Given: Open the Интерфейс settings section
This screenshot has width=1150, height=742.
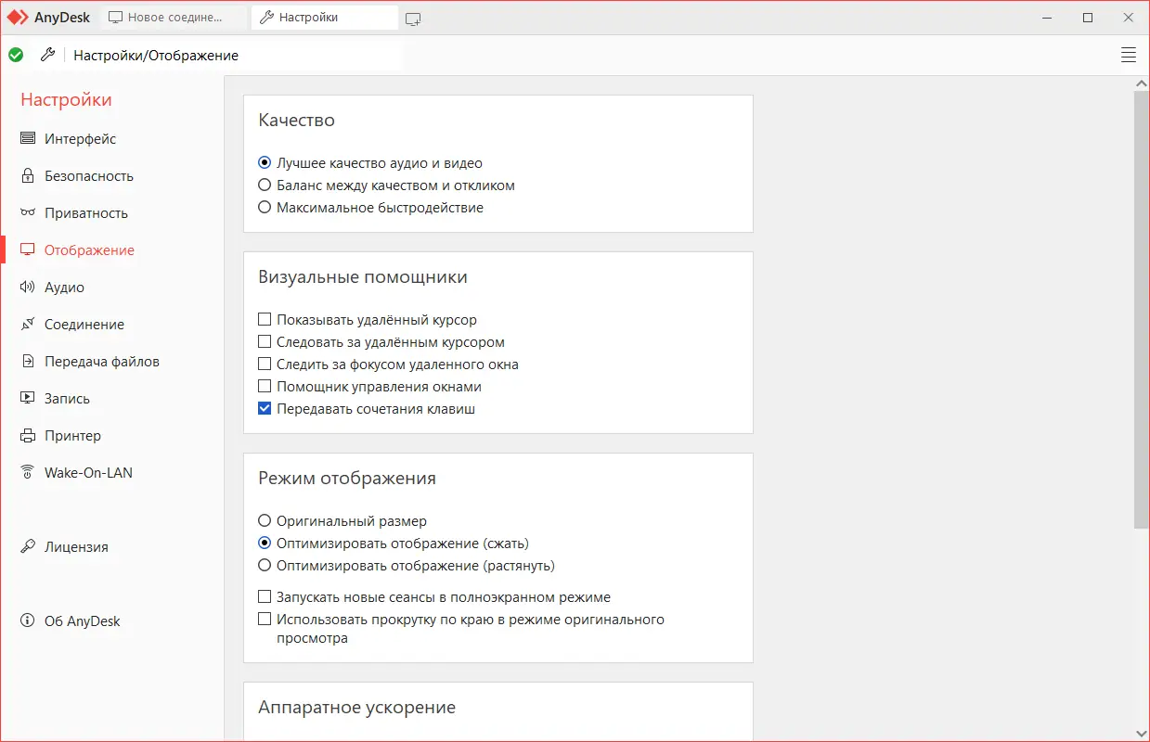Looking at the screenshot, I should tap(80, 138).
